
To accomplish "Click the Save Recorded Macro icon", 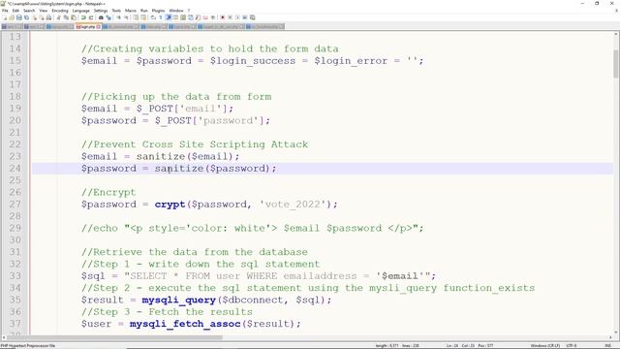I will point(253,17).
